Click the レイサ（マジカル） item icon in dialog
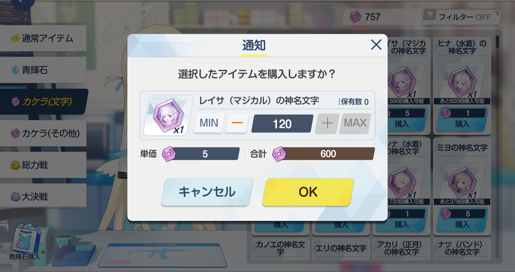 pyautogui.click(x=168, y=115)
